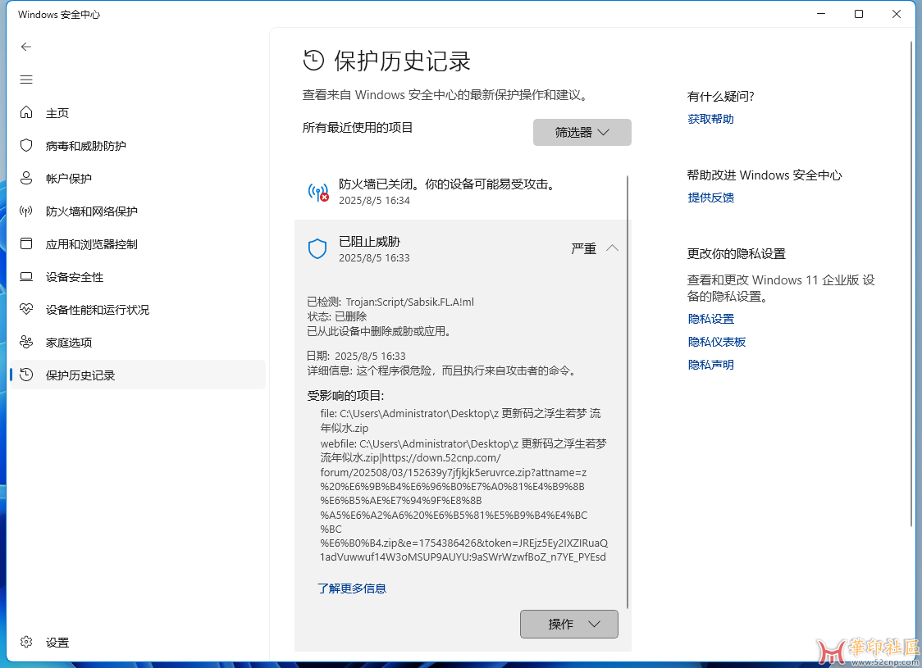Select 防火墙和网络保护 menu item
Screen dimensions: 922x668
pyautogui.click(x=138, y=211)
